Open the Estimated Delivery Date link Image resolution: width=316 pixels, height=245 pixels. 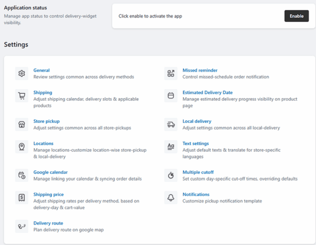(x=207, y=92)
